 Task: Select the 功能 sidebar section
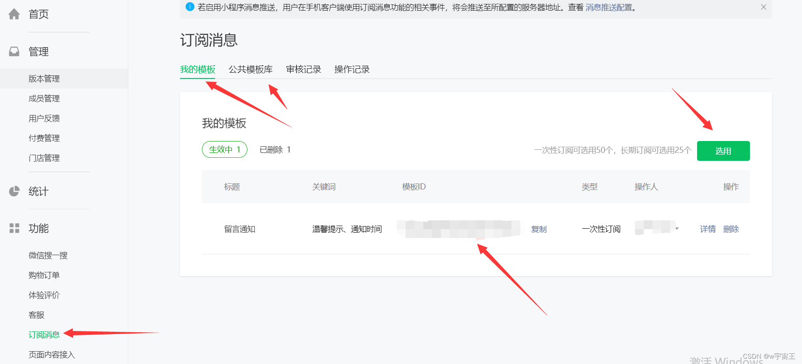39,228
